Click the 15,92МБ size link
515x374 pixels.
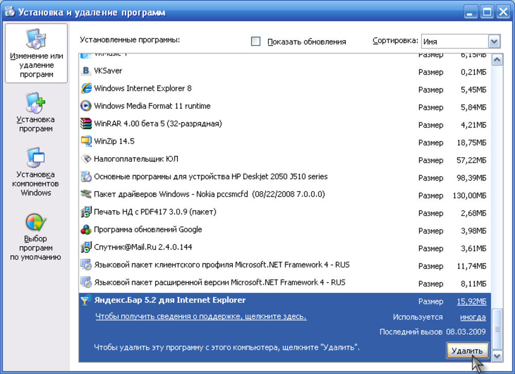pyautogui.click(x=472, y=301)
